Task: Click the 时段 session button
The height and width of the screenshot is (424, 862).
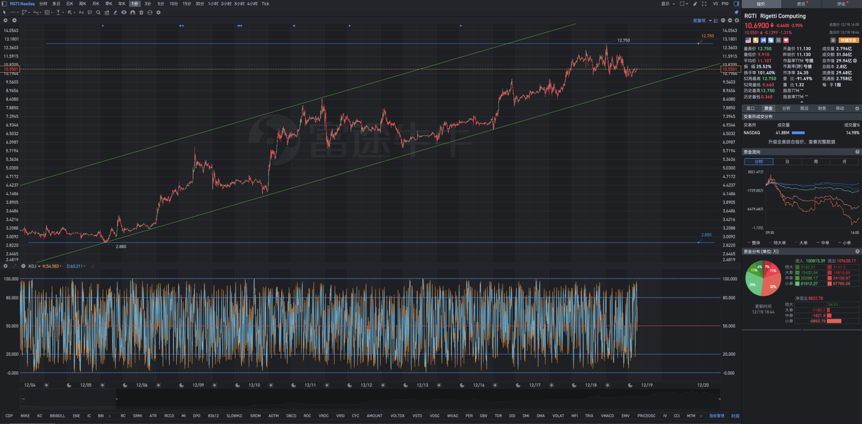Action: click(x=735, y=416)
